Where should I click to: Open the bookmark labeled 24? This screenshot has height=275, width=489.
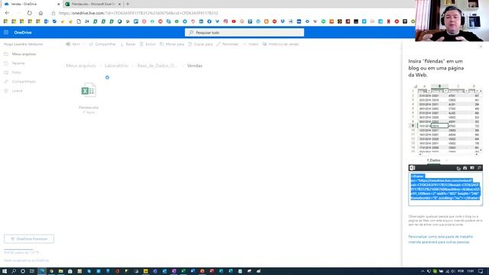tap(87, 21)
